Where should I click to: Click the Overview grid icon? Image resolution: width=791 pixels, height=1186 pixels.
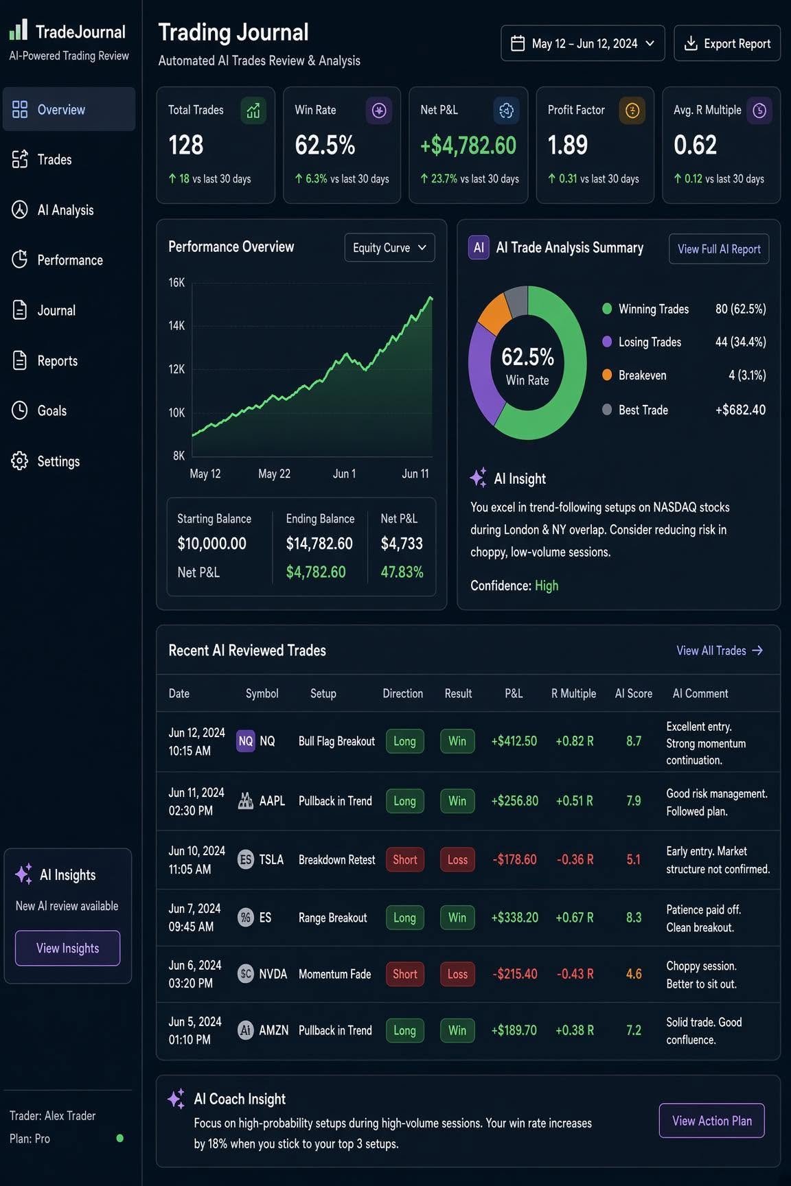[x=20, y=109]
